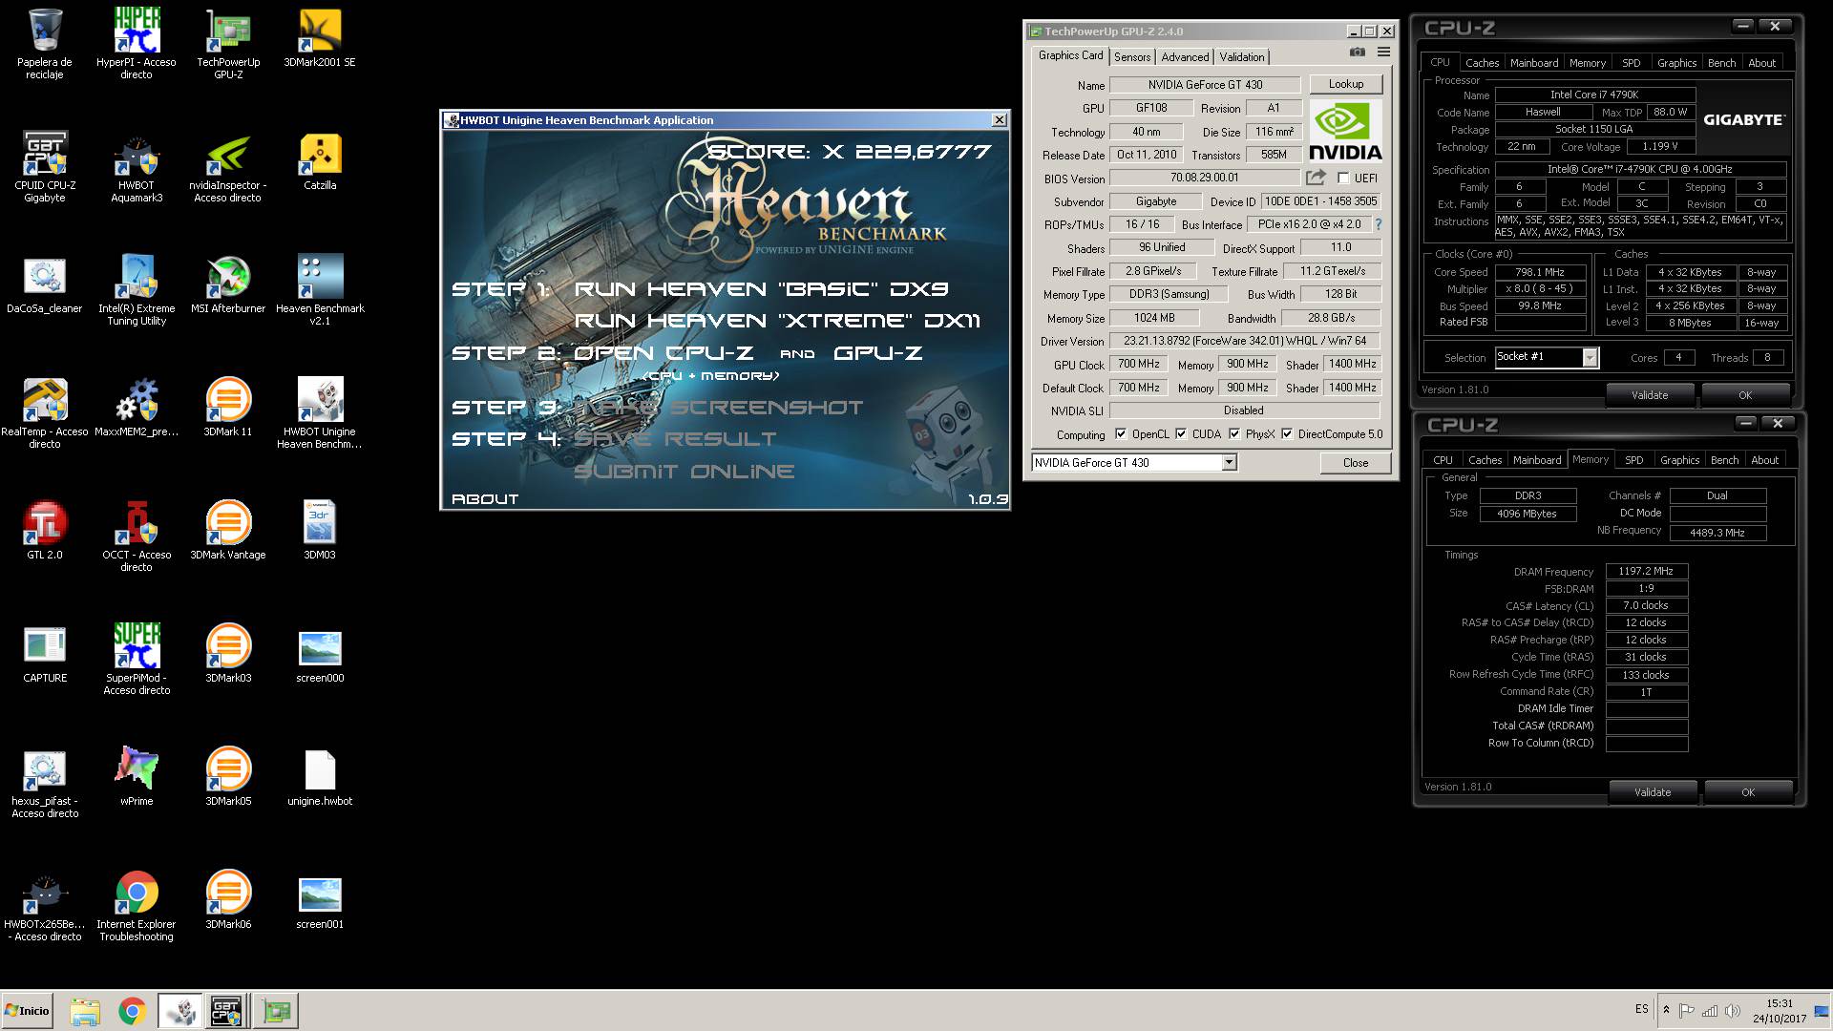Click Validate in the upper CPU-Z window
The width and height of the screenshot is (1833, 1031).
(1650, 395)
